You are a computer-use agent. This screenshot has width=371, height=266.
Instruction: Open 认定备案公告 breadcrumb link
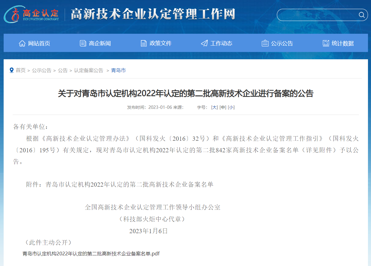point(88,70)
